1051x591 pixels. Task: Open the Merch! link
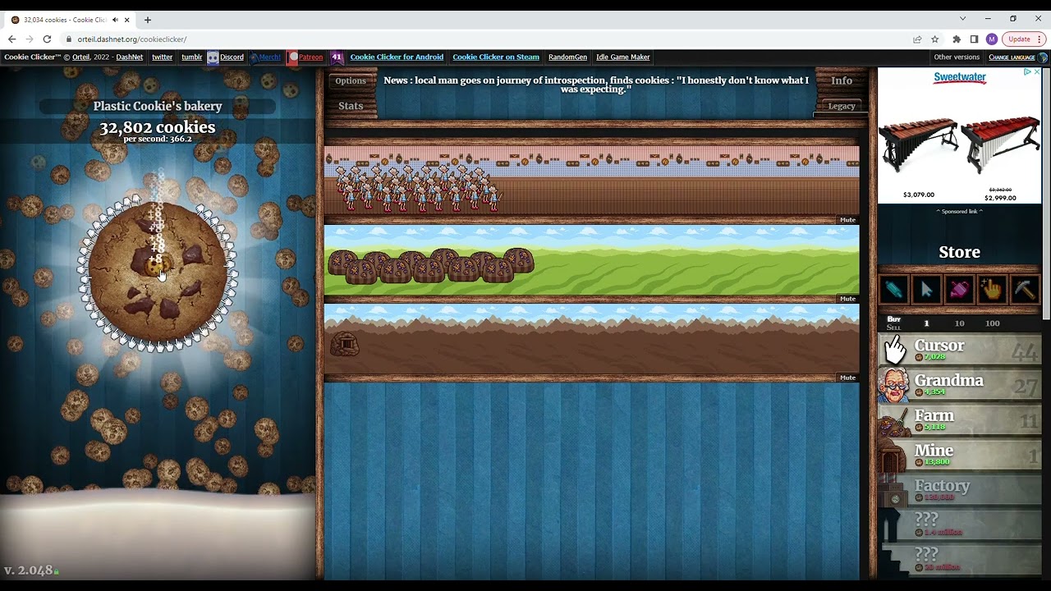265,57
